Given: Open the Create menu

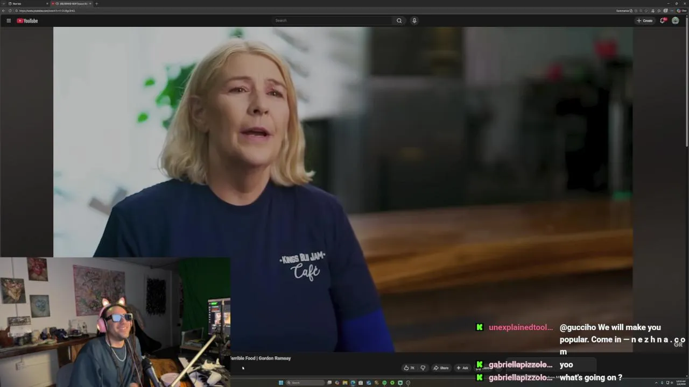Looking at the screenshot, I should tap(644, 20).
